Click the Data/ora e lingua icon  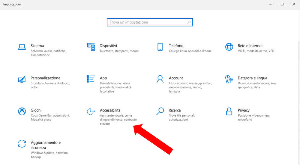pyautogui.click(x=229, y=79)
